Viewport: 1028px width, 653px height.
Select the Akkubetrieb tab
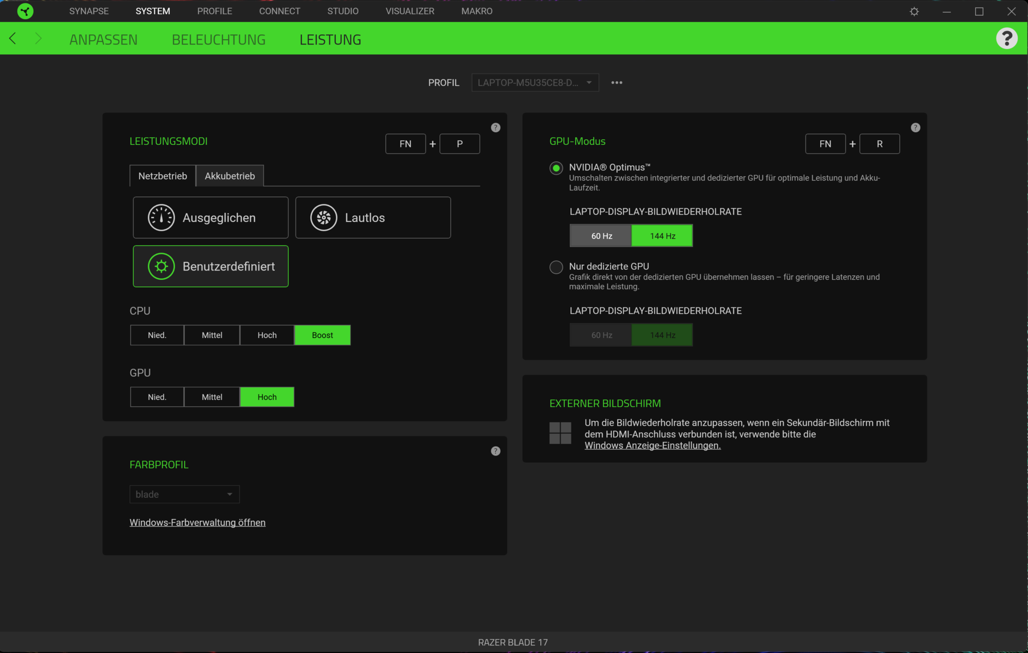230,176
